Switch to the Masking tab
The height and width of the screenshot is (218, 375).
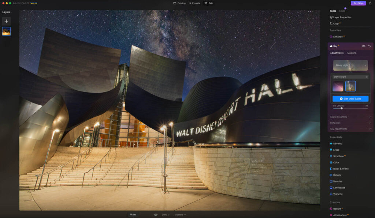point(351,53)
